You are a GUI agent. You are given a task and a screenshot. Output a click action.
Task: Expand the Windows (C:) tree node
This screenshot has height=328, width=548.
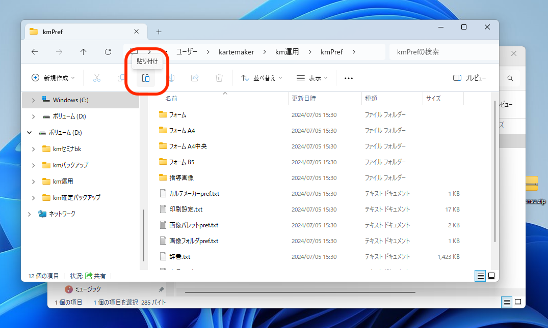[34, 100]
